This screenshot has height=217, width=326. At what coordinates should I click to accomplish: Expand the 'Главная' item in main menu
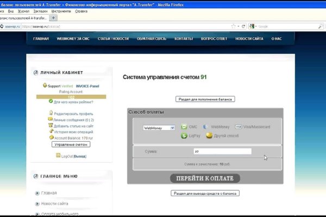[x=37, y=193]
